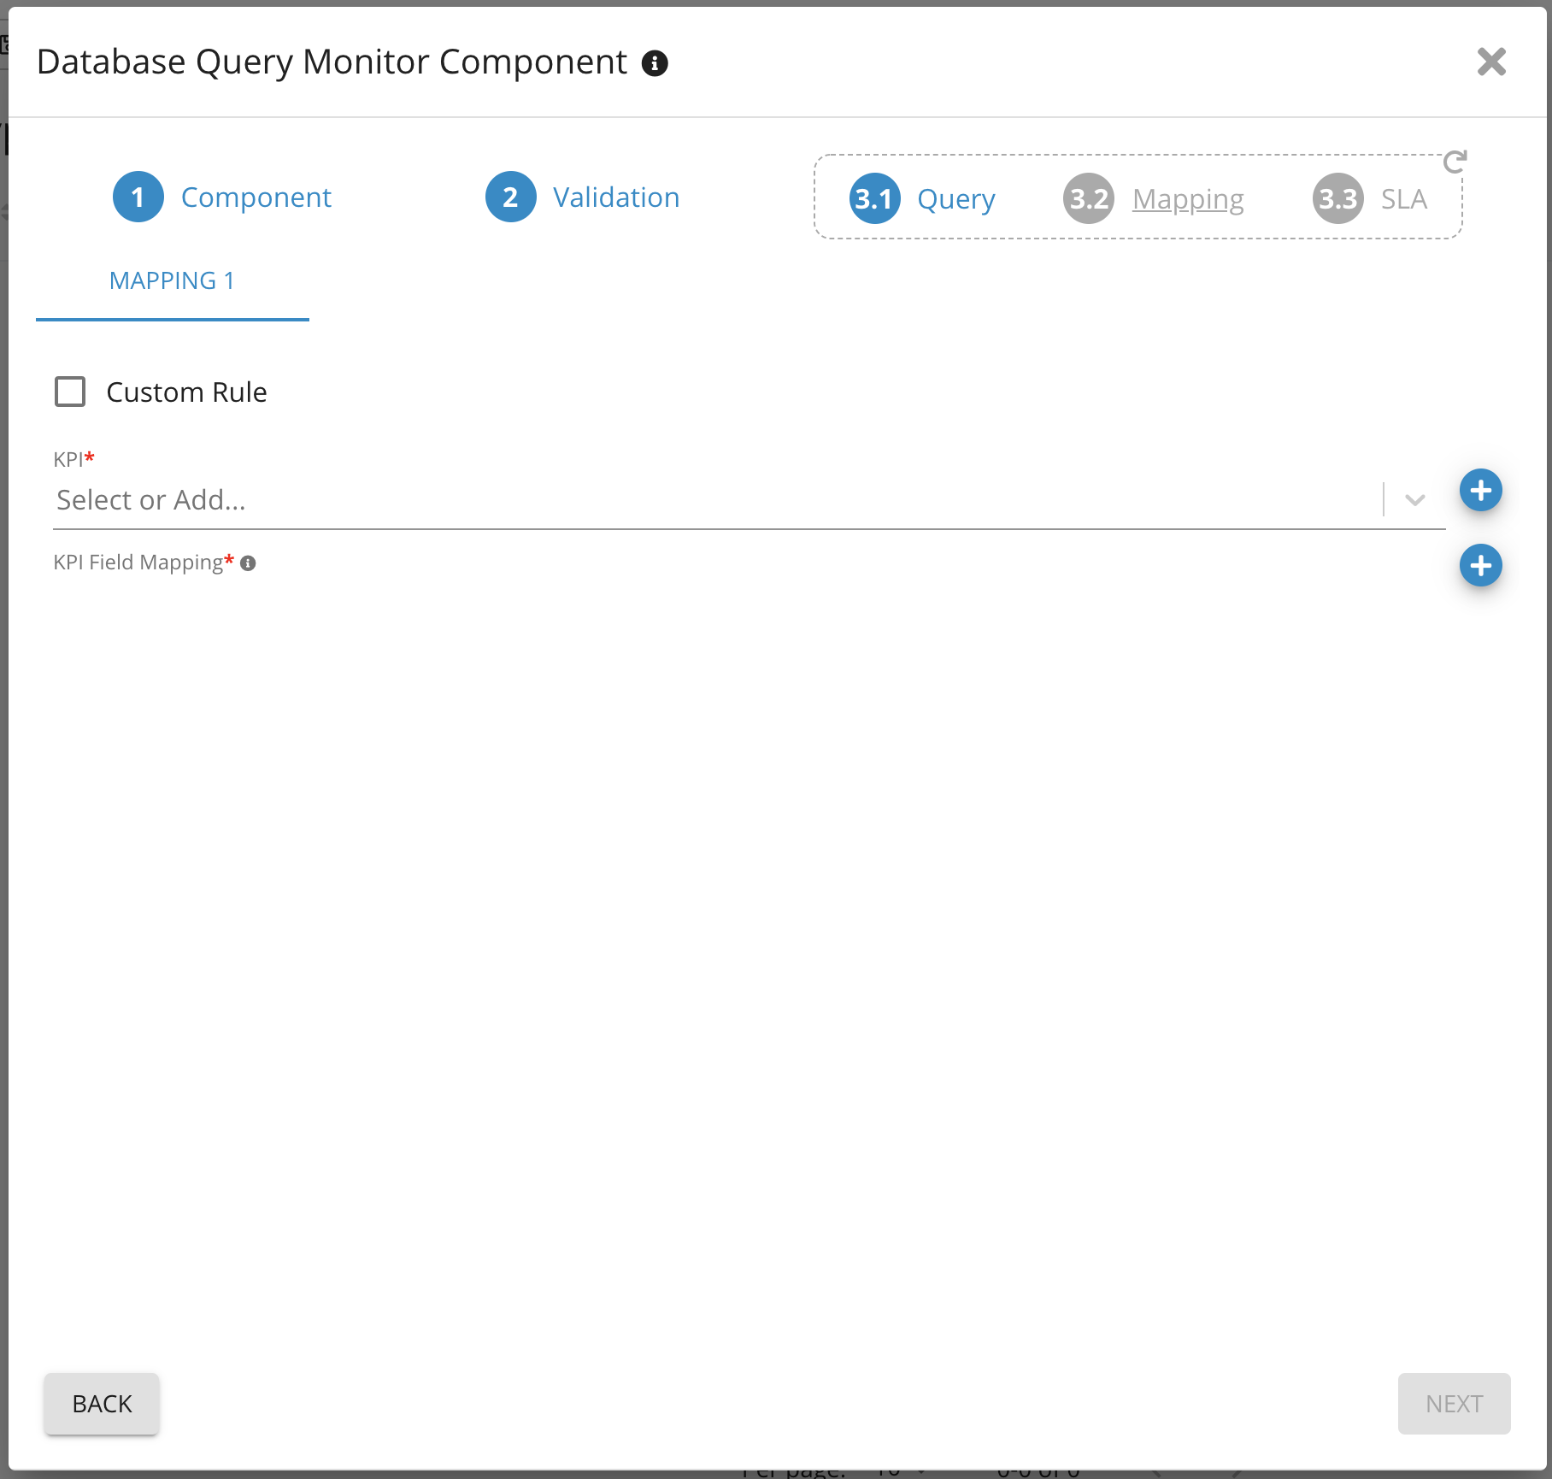
Task: Expand the KPI dropdown chevron
Action: [x=1414, y=500]
